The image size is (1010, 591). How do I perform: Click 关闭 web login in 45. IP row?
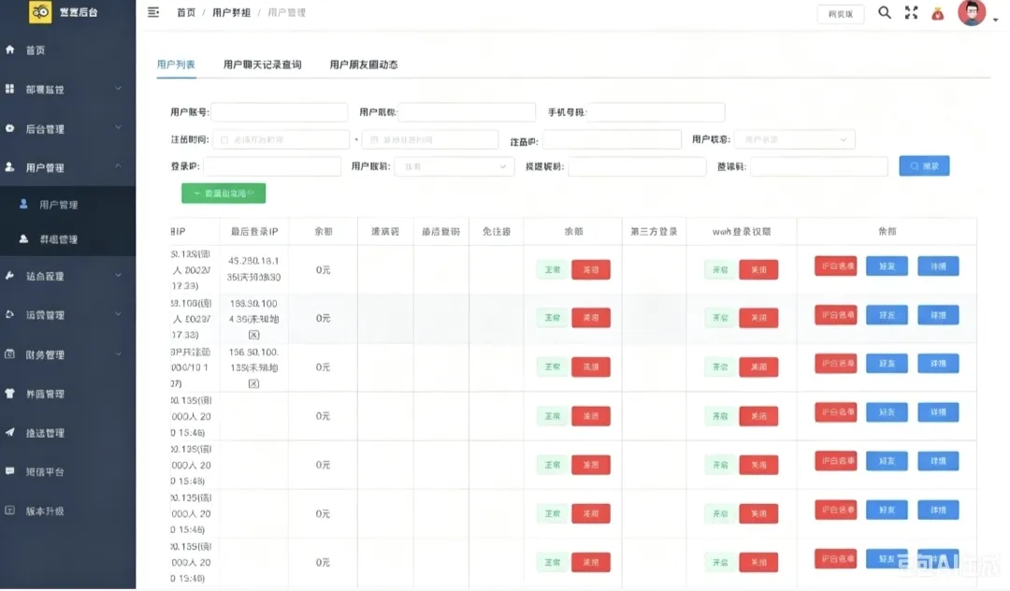pyautogui.click(x=758, y=269)
